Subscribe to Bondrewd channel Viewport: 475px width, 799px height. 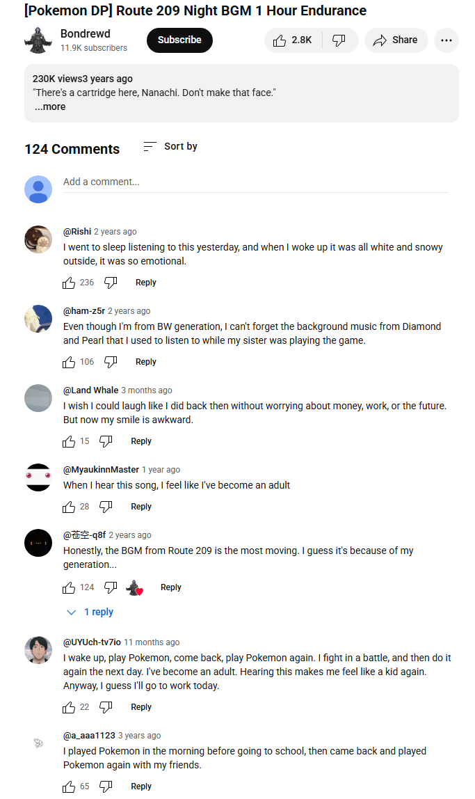pos(179,40)
